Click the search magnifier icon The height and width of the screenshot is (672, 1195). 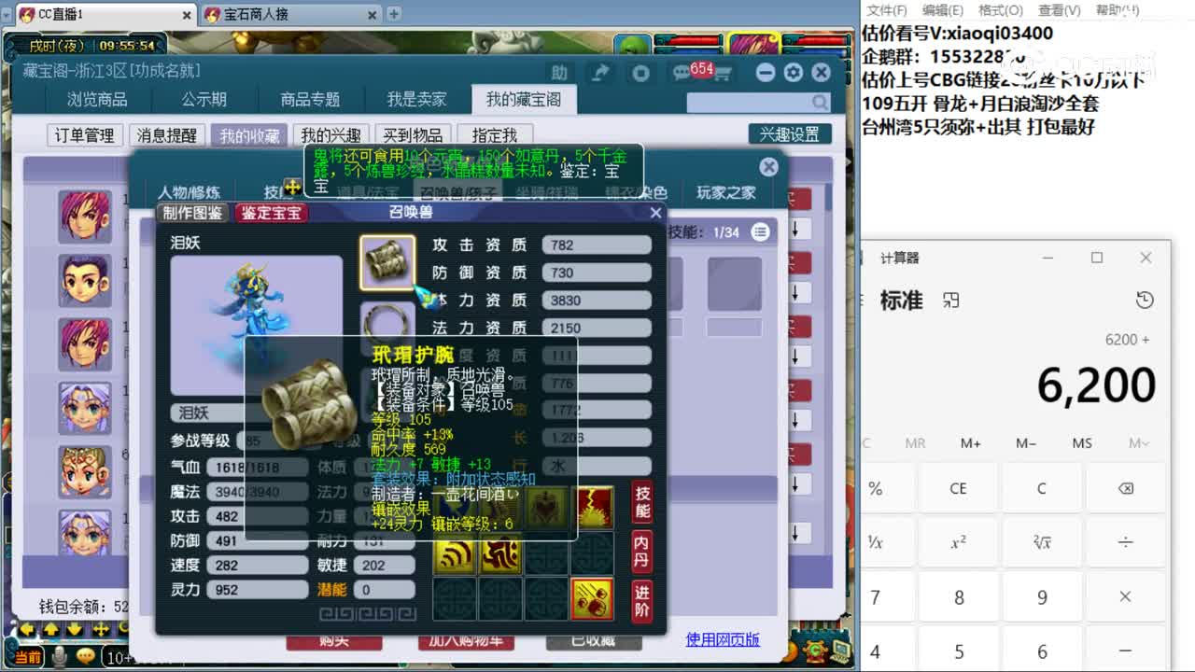click(818, 101)
